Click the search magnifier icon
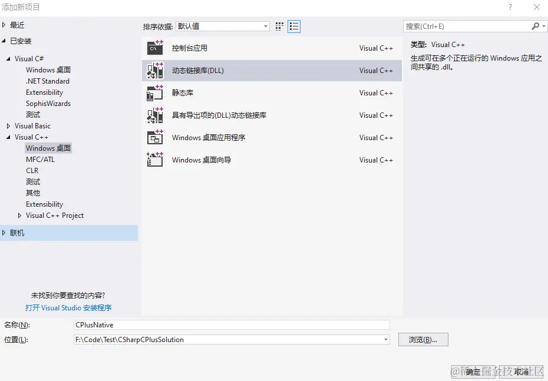 (x=535, y=26)
